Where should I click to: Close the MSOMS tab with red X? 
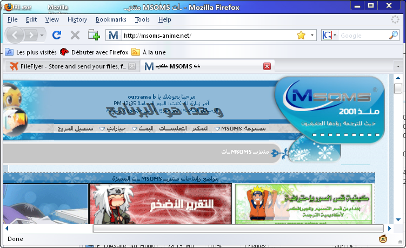pos(267,66)
